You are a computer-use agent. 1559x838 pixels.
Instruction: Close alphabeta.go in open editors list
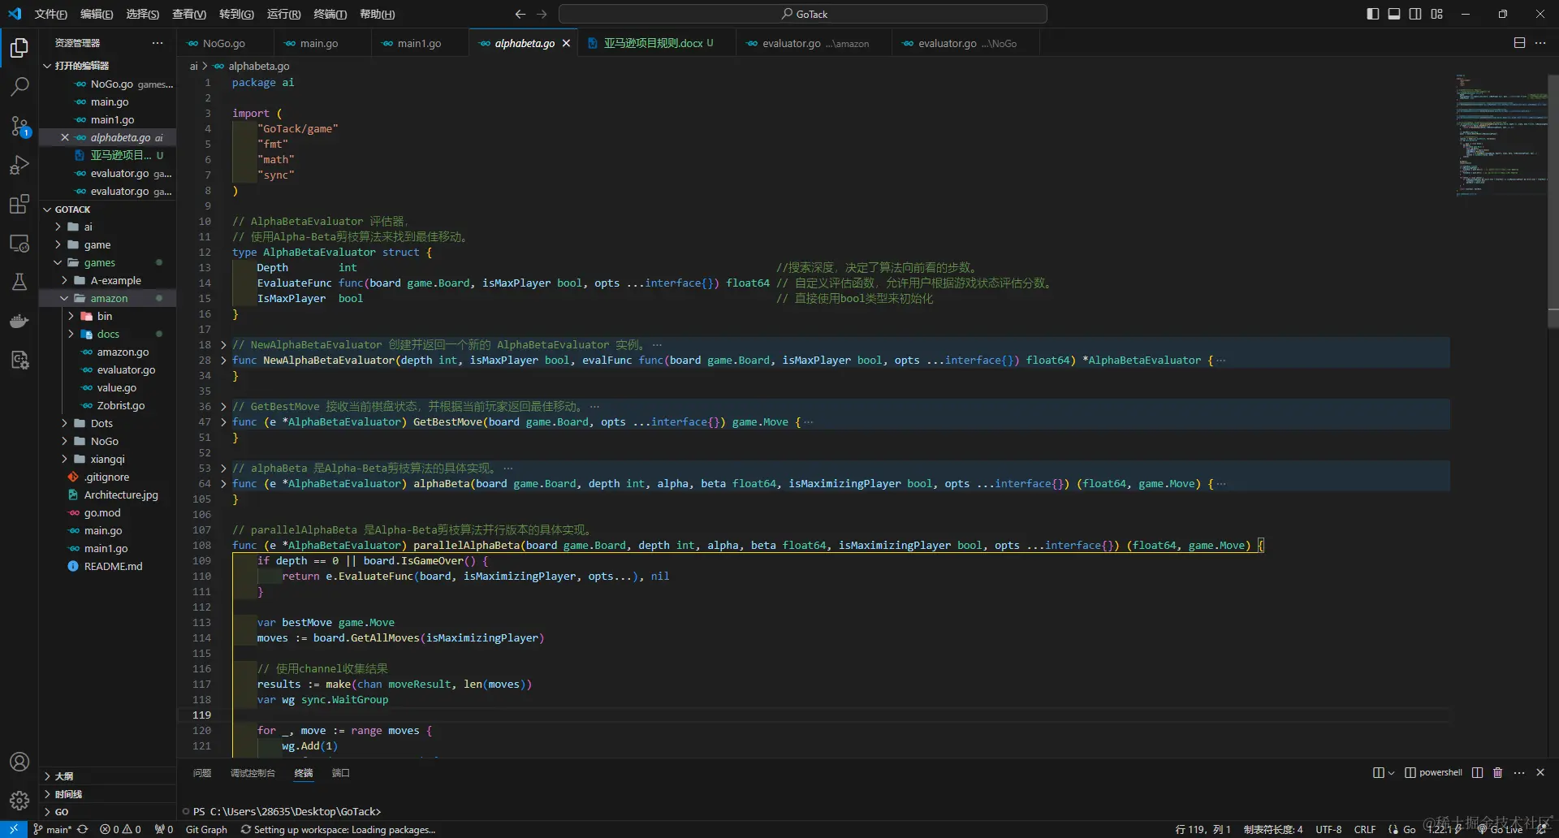[x=65, y=137]
